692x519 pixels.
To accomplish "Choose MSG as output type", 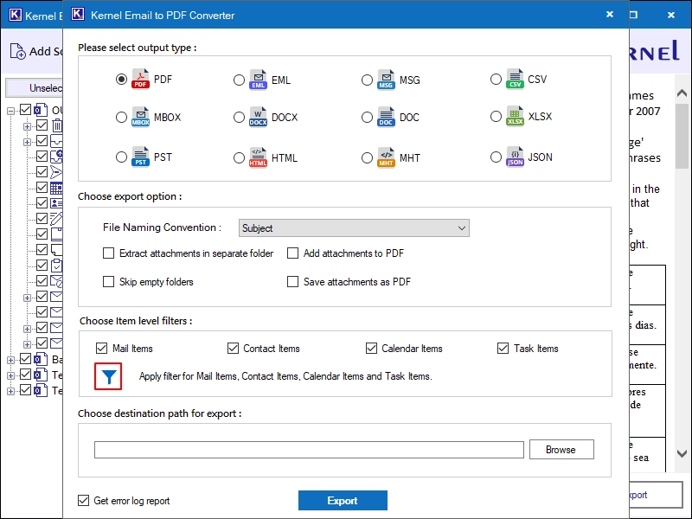I will (367, 80).
